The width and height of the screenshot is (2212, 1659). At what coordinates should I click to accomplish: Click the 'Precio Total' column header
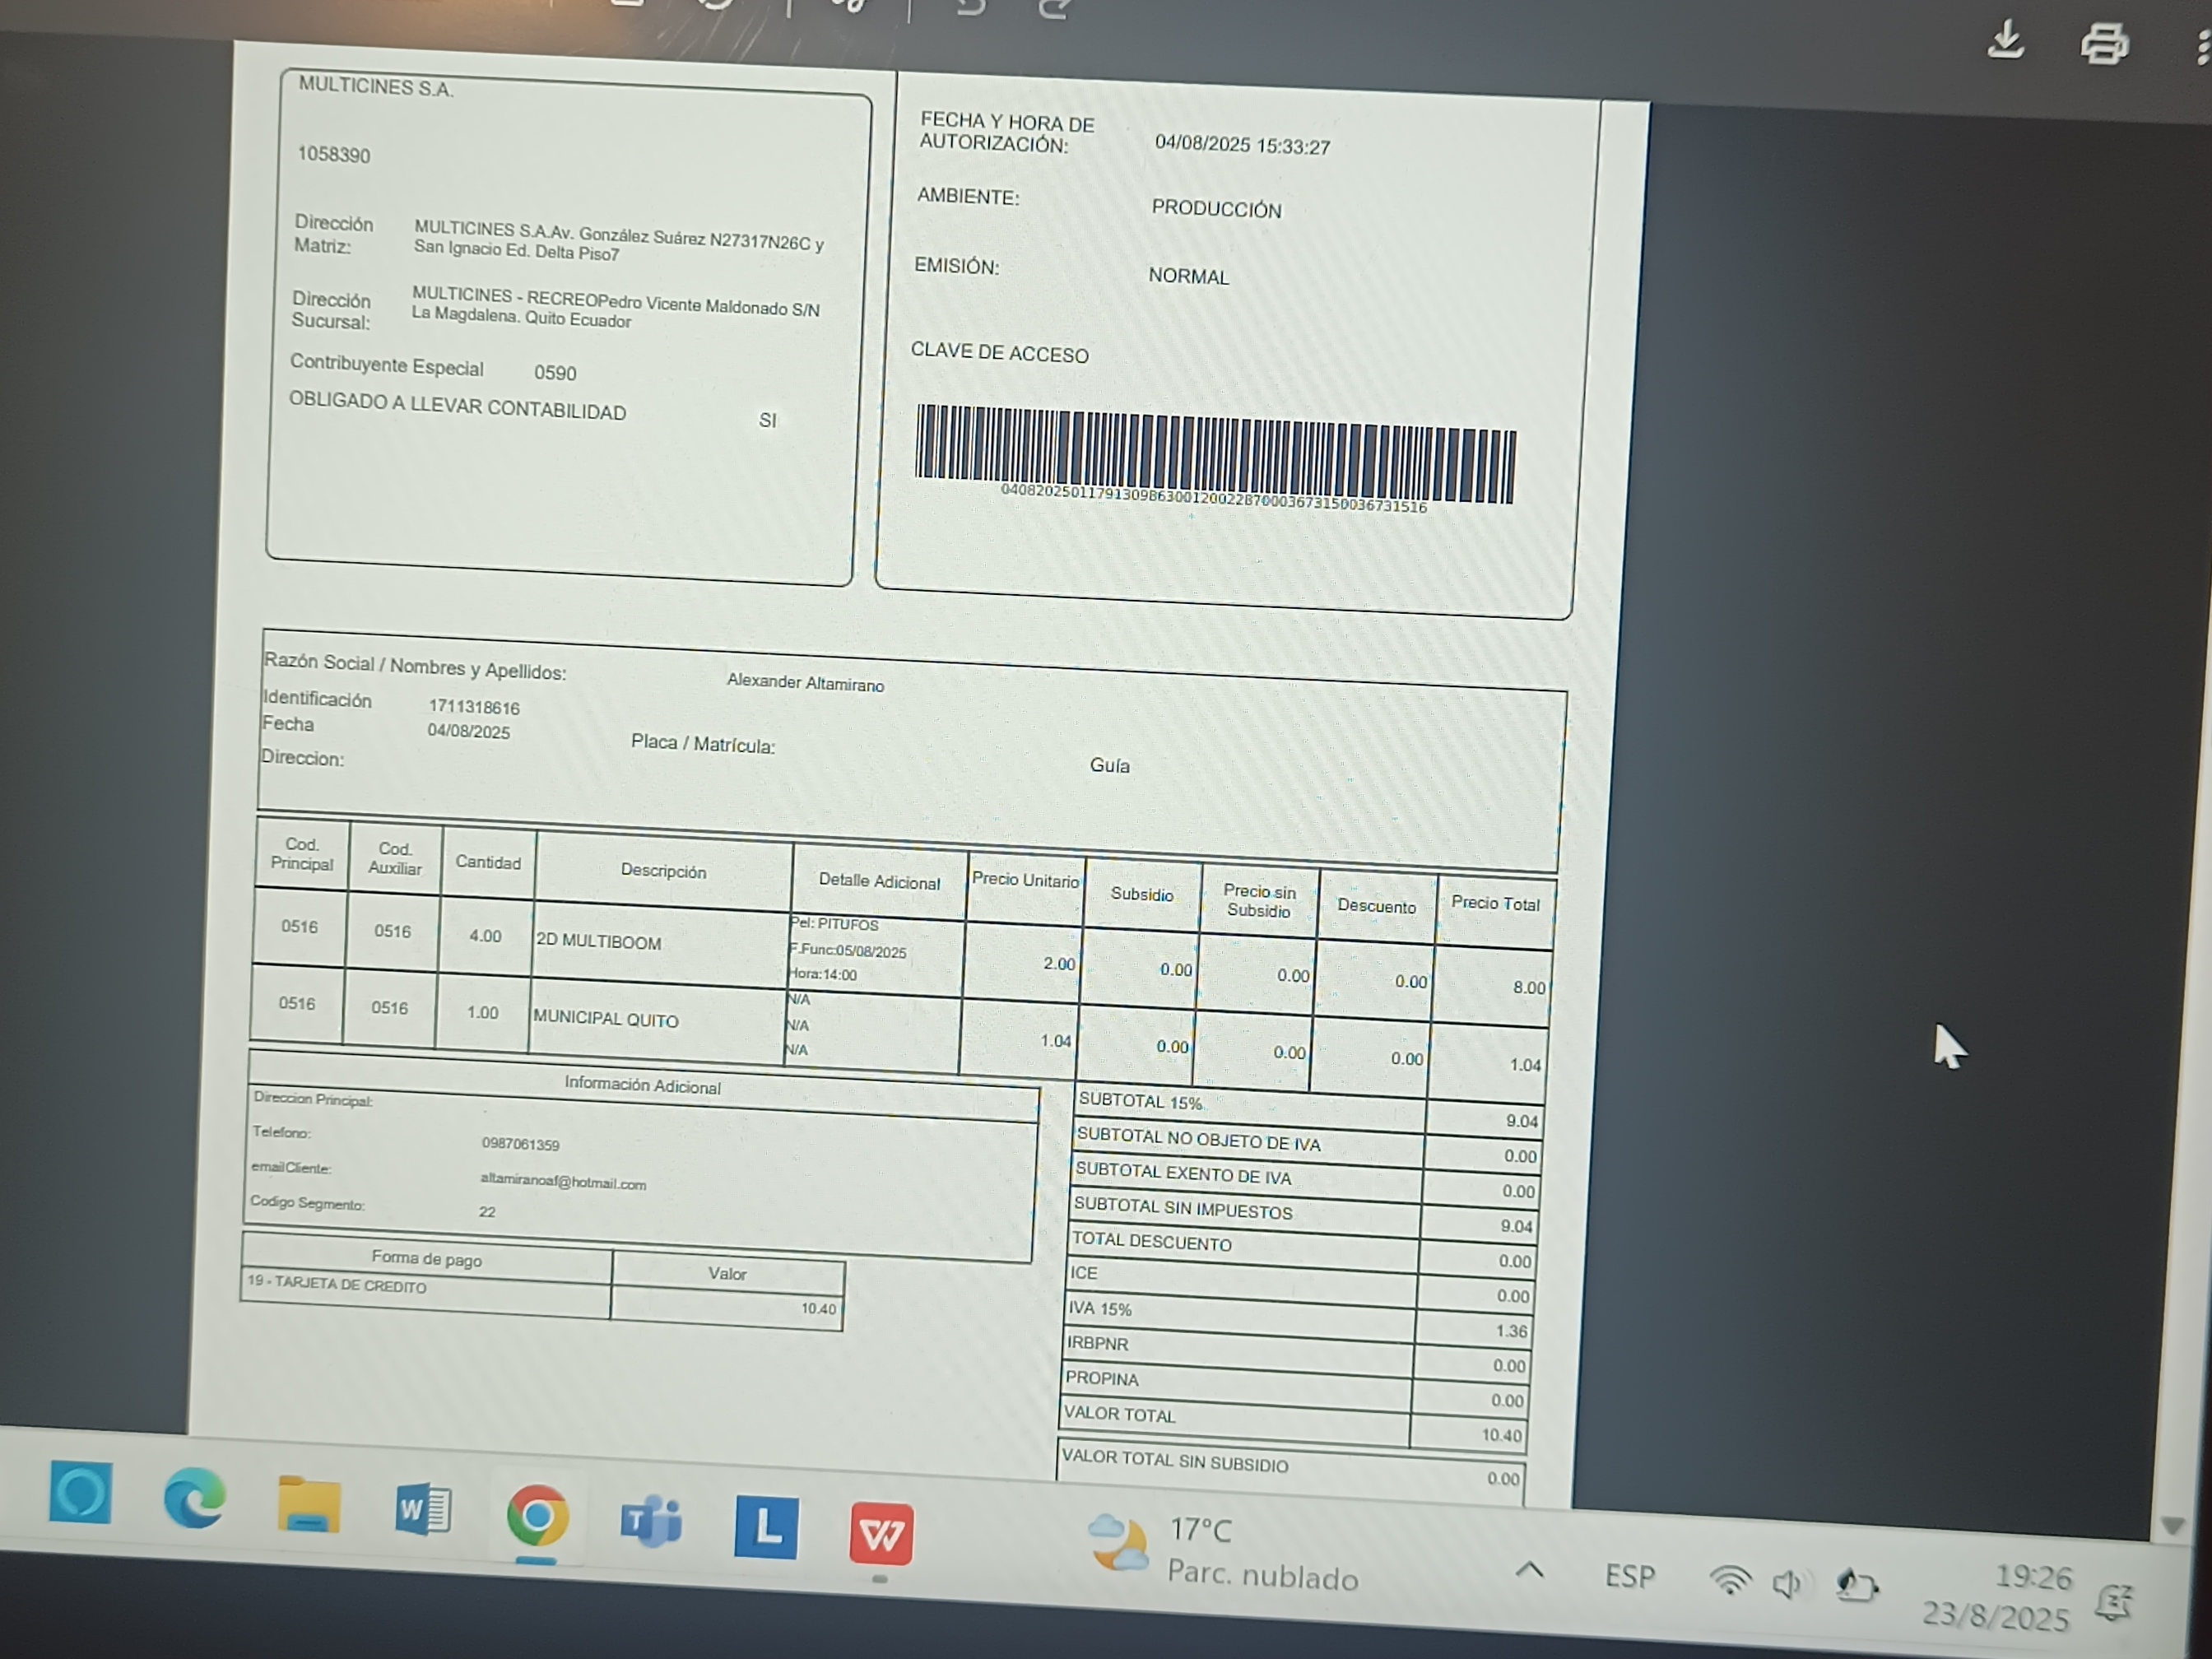pos(1495,904)
